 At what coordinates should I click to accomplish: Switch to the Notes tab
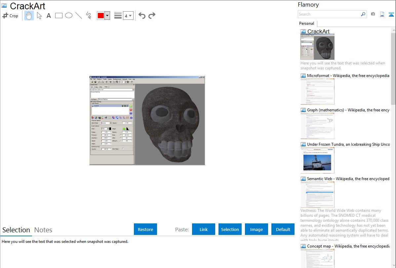[43, 230]
